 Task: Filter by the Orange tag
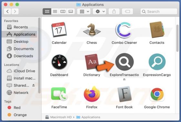[20, 115]
